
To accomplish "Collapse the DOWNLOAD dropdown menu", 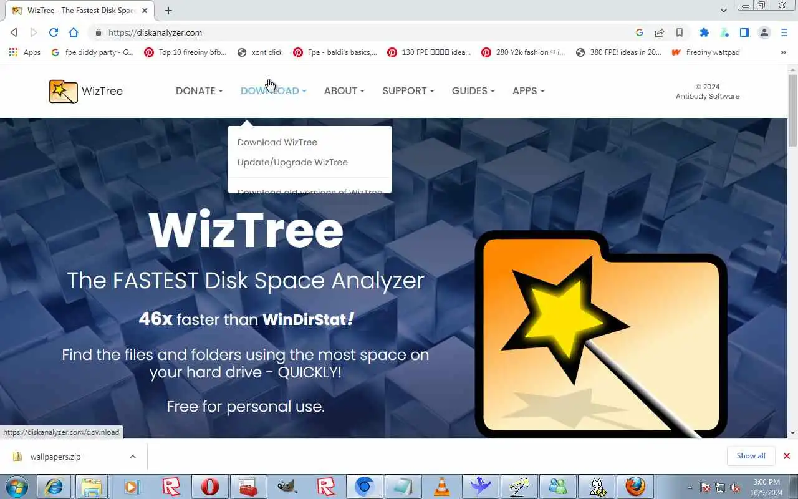I will [273, 91].
